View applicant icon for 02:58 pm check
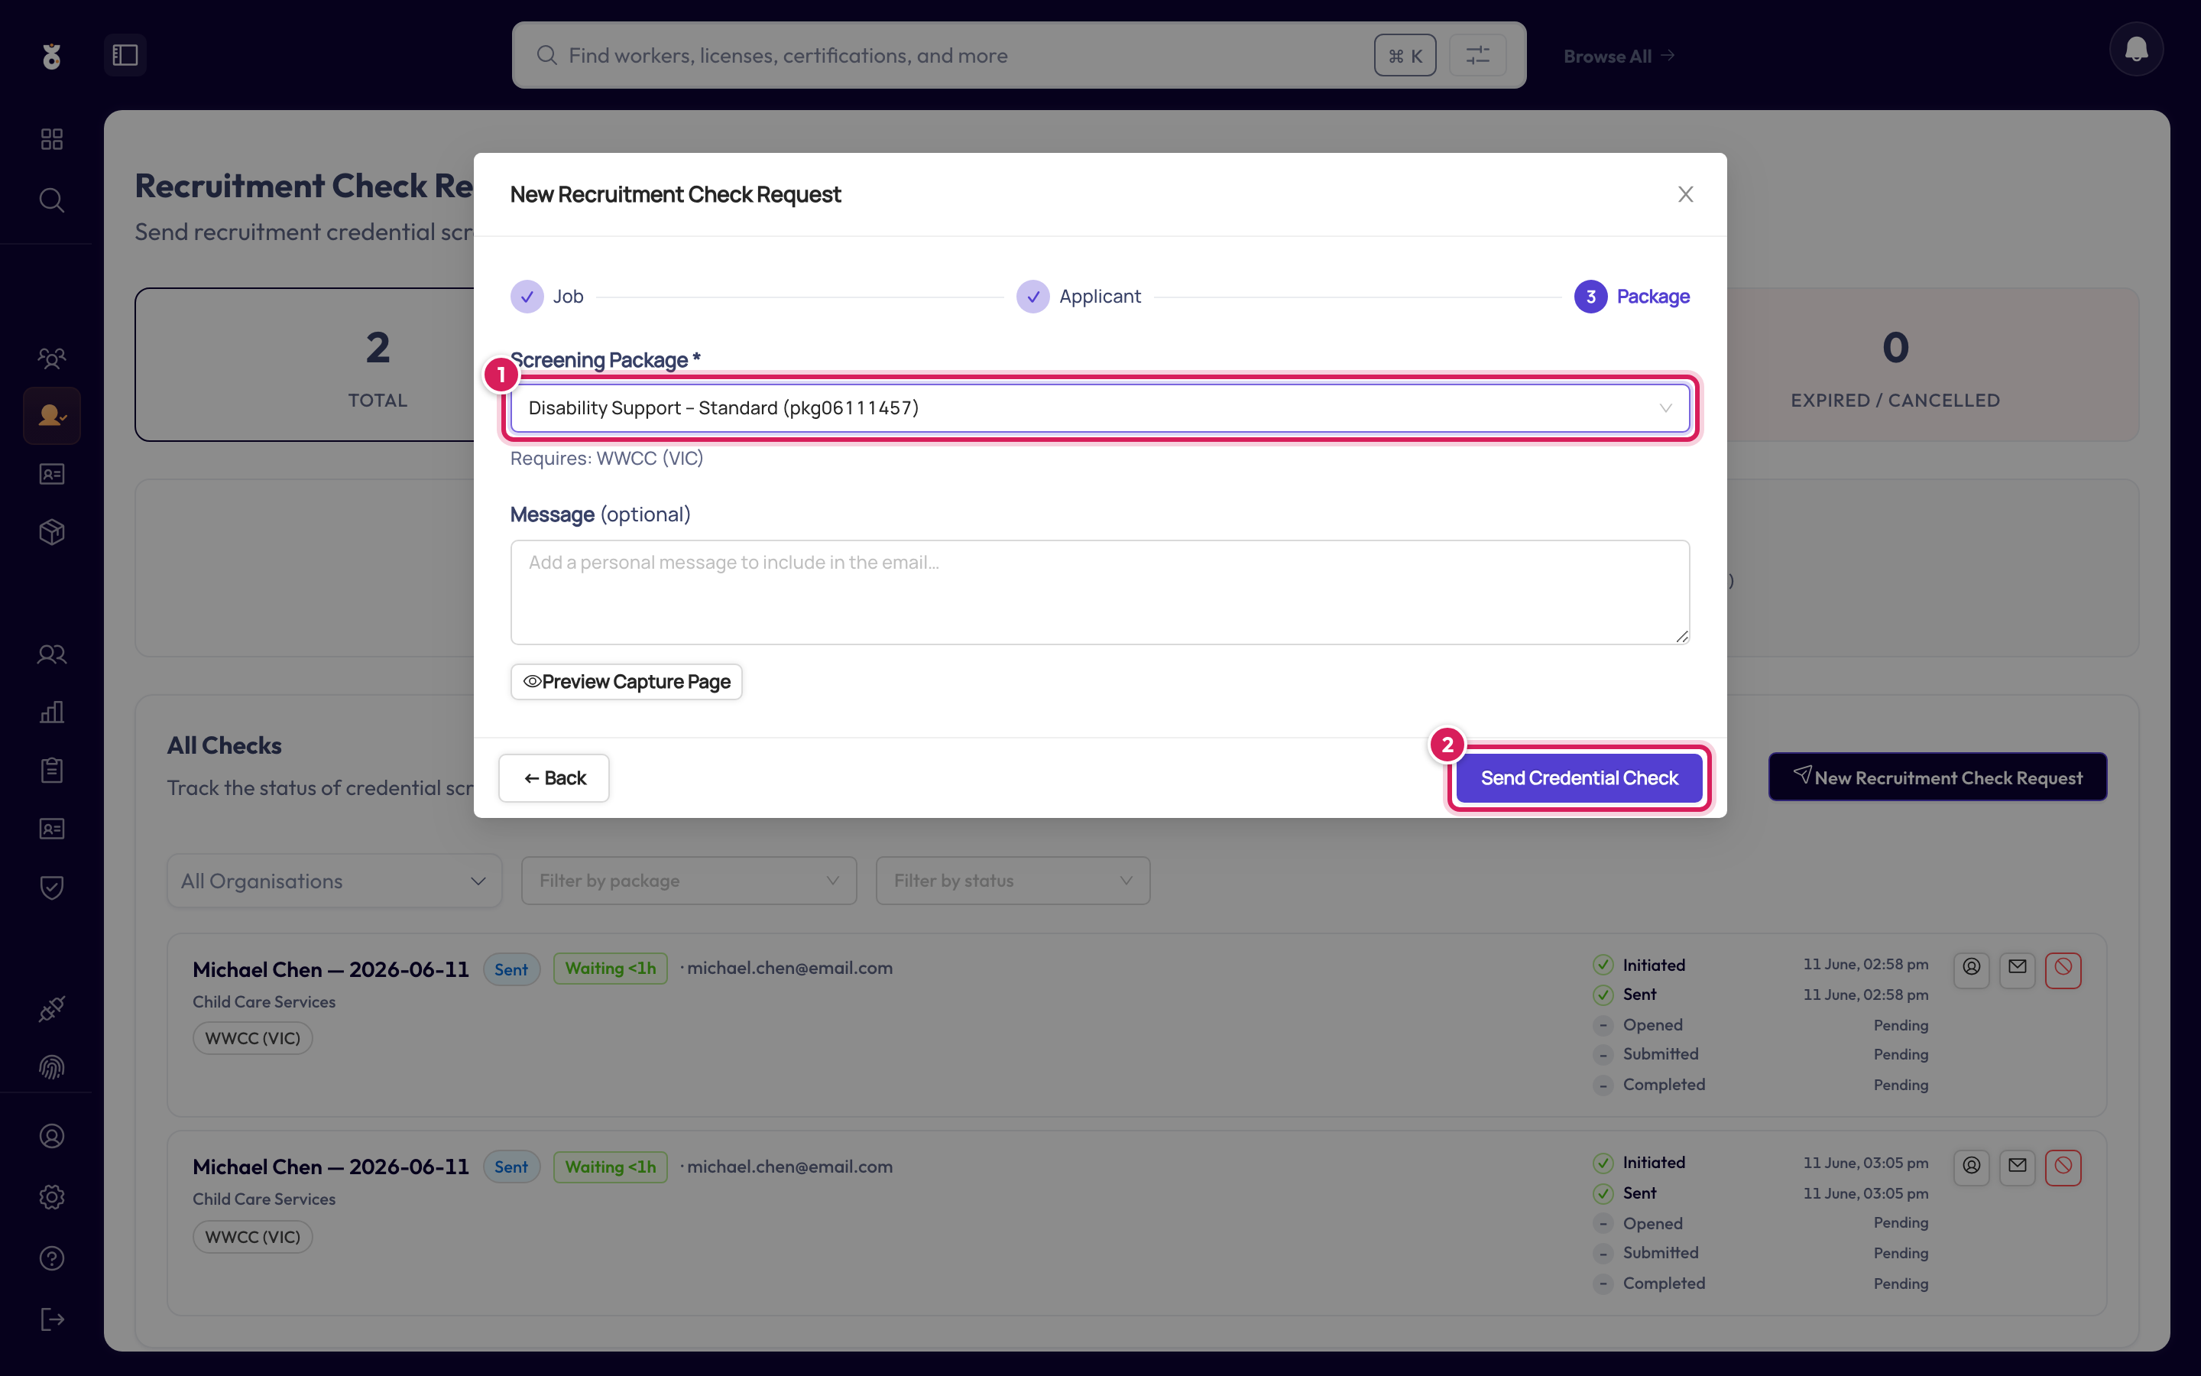This screenshot has width=2201, height=1376. 1972,969
